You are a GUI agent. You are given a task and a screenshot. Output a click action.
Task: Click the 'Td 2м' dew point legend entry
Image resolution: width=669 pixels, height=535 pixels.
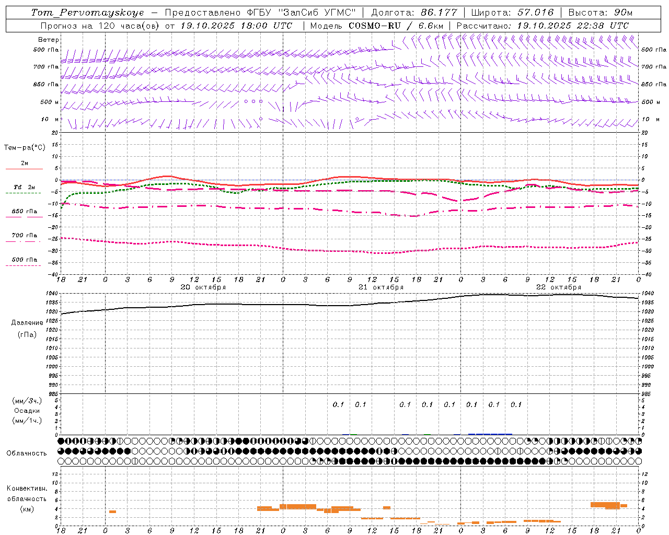25,187
